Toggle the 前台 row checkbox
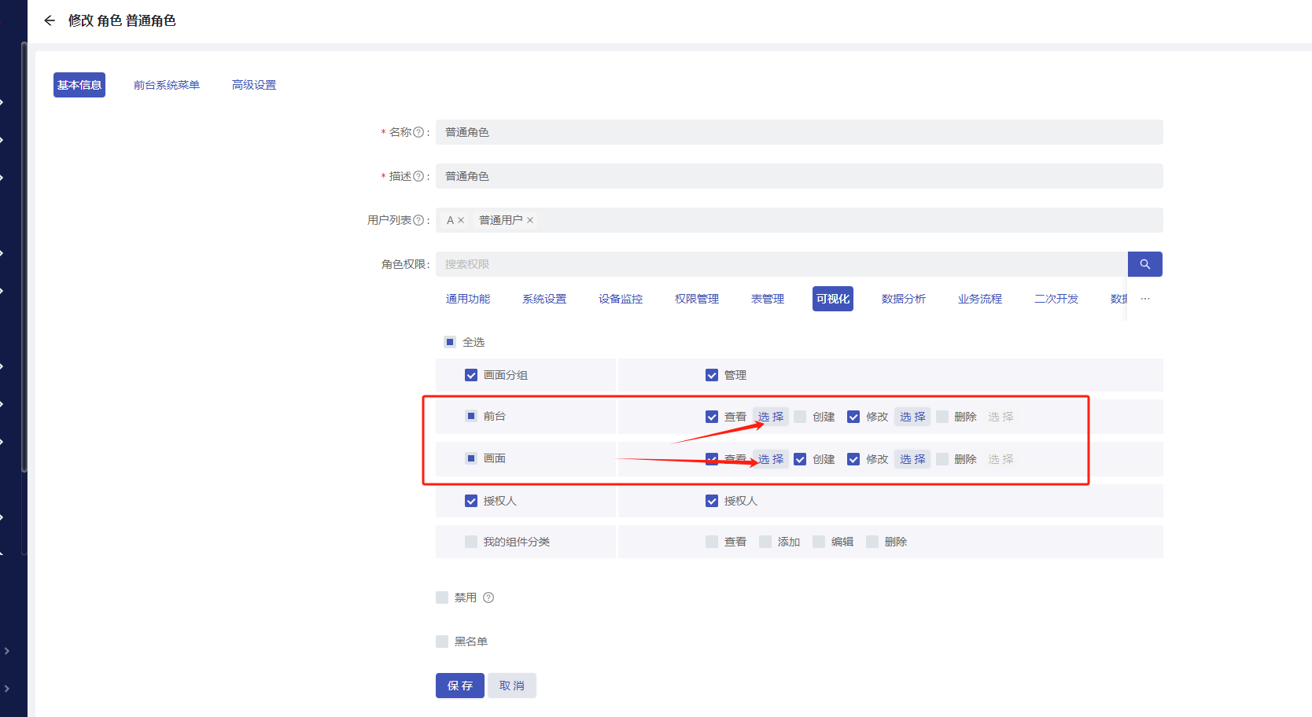This screenshot has height=717, width=1312. pos(471,416)
